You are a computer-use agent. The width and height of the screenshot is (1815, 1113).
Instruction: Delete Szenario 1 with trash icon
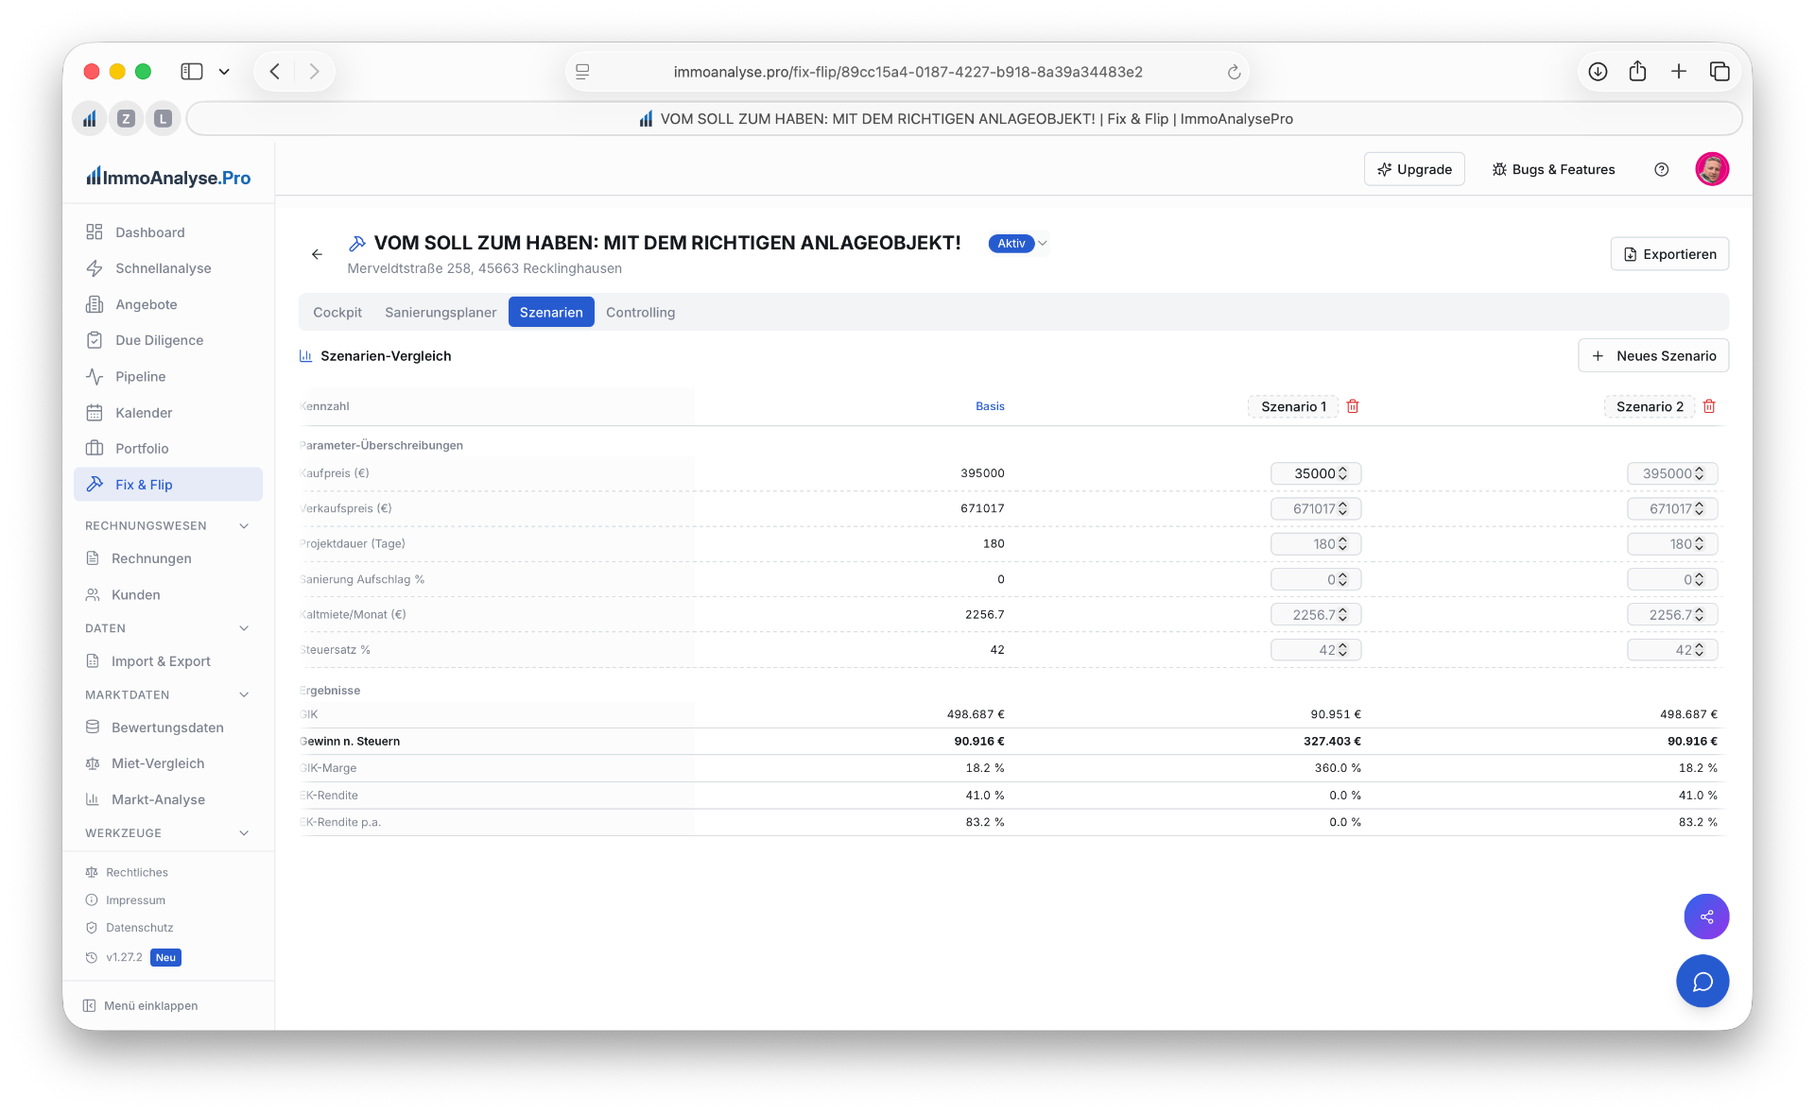(x=1353, y=406)
